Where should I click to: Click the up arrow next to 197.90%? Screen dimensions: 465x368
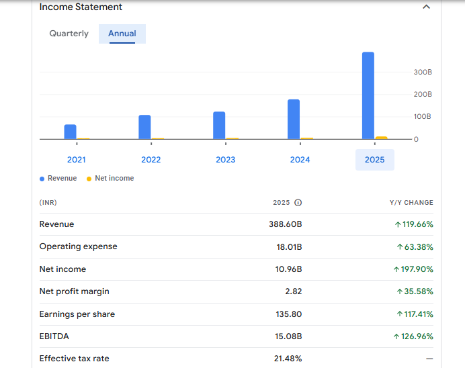tap(396, 269)
